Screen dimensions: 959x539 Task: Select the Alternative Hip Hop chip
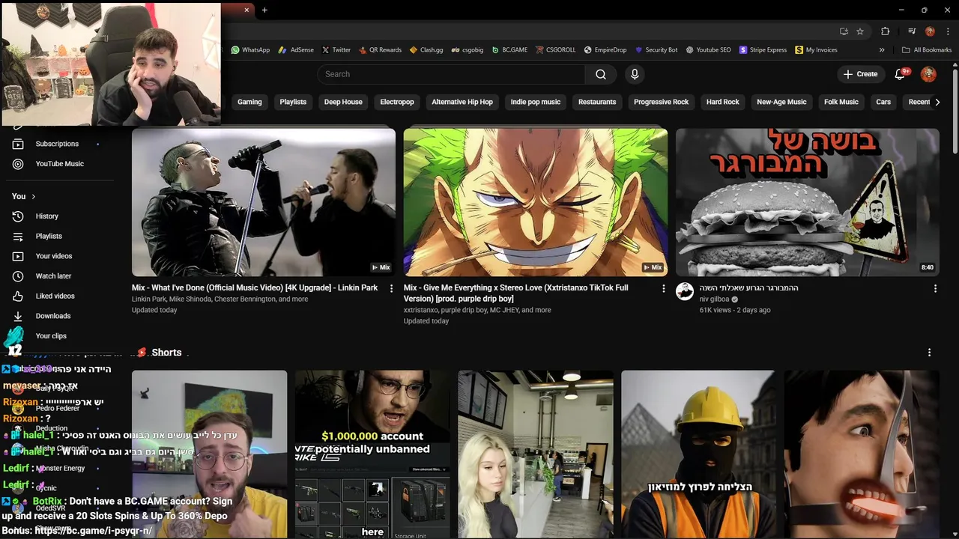coord(462,102)
